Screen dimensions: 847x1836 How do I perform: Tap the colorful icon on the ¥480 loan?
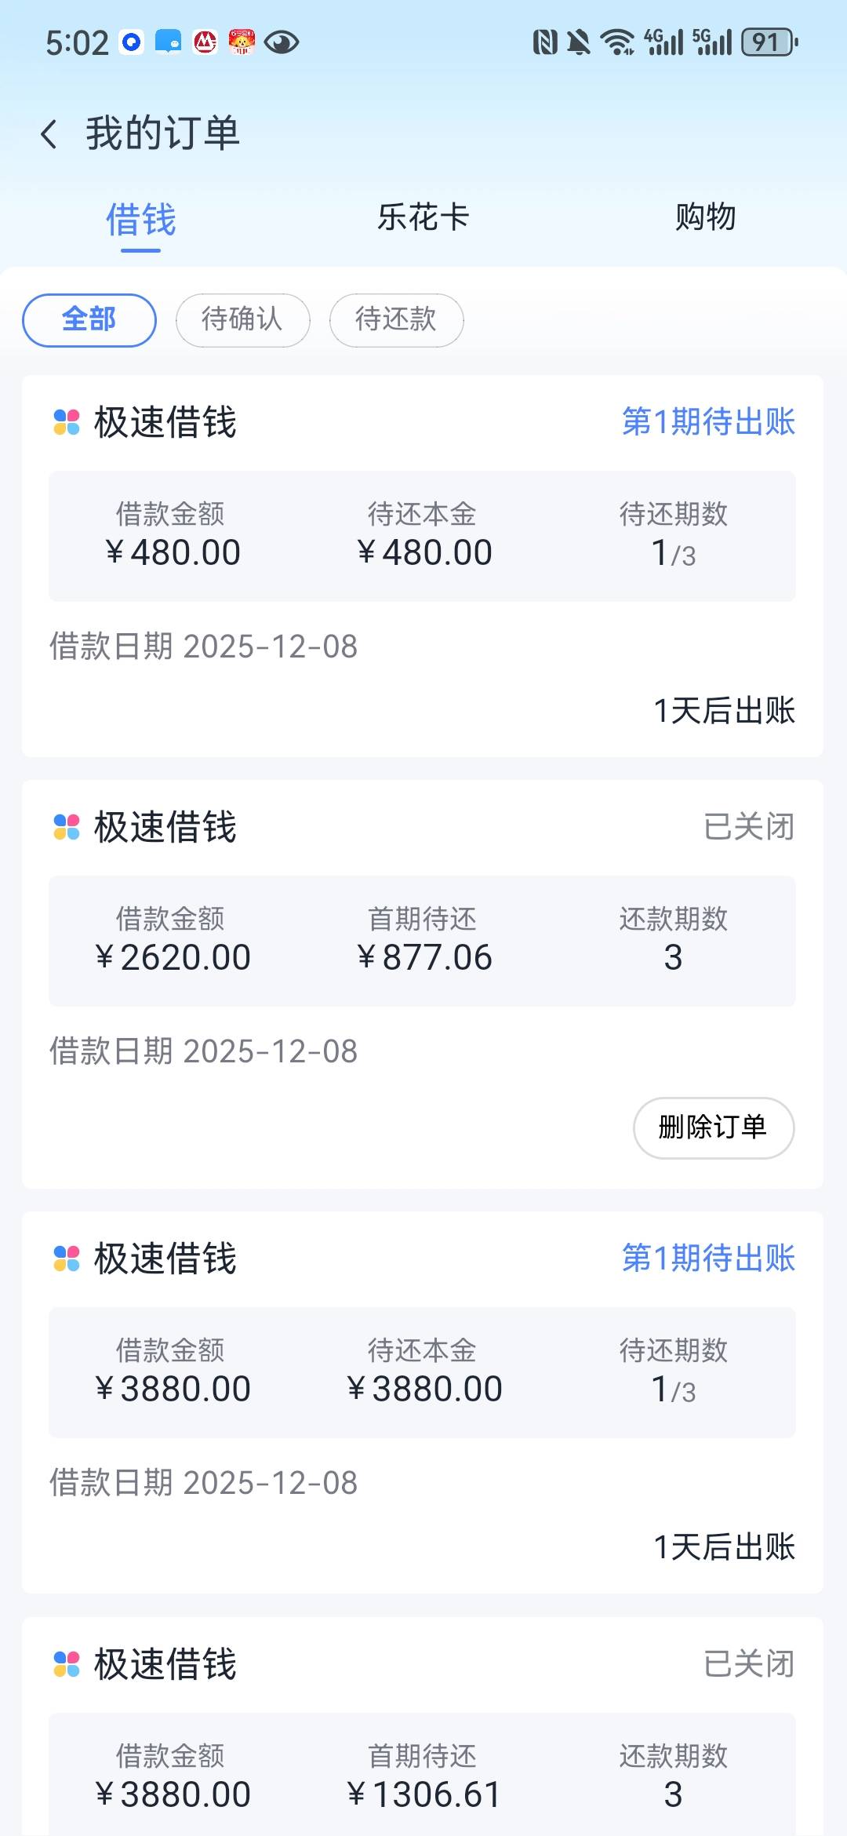pyautogui.click(x=67, y=422)
